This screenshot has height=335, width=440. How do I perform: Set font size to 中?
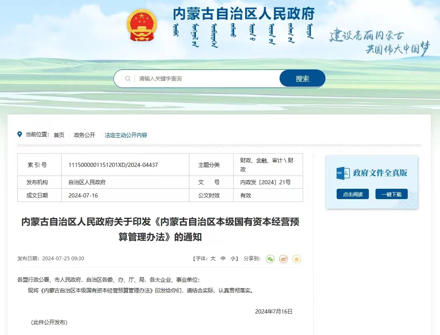coord(223,259)
